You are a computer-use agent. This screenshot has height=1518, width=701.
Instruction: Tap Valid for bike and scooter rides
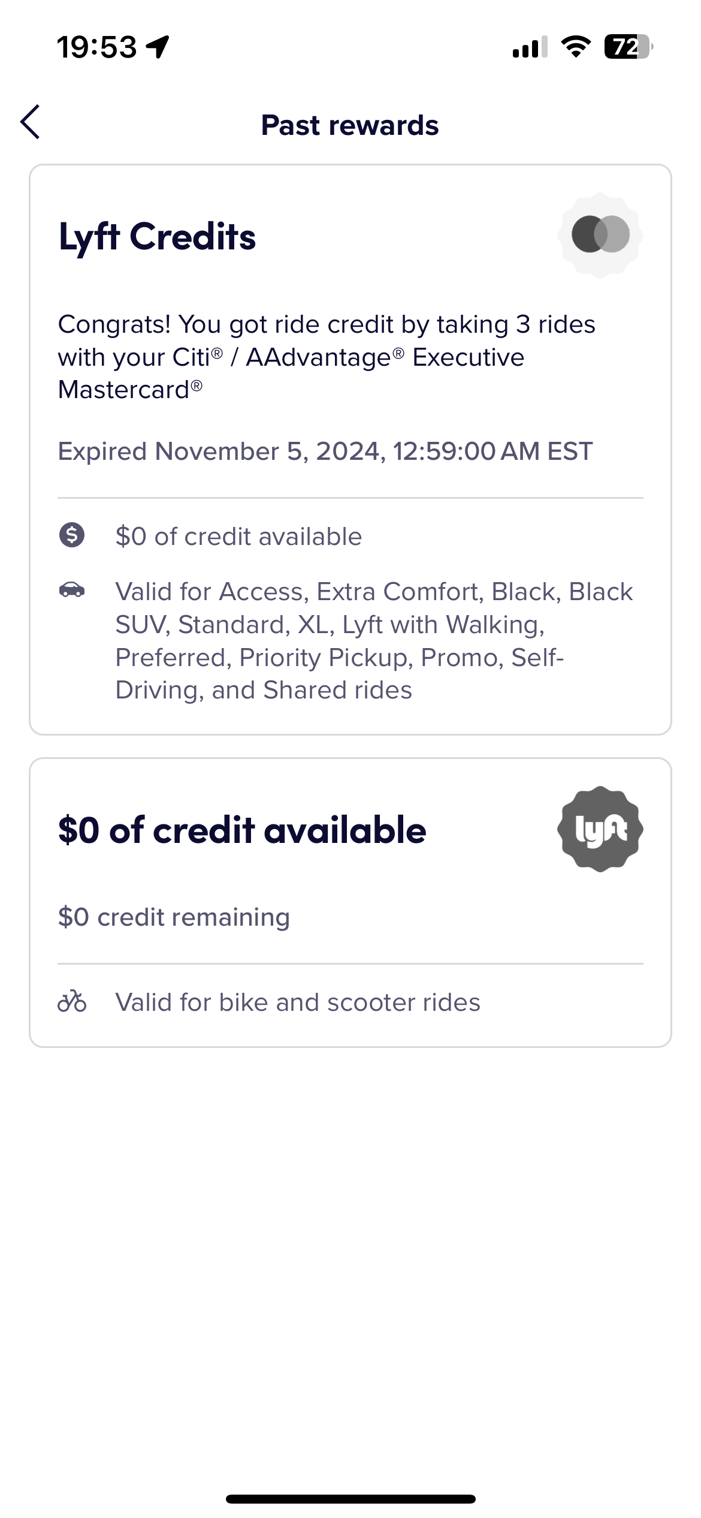point(298,1002)
